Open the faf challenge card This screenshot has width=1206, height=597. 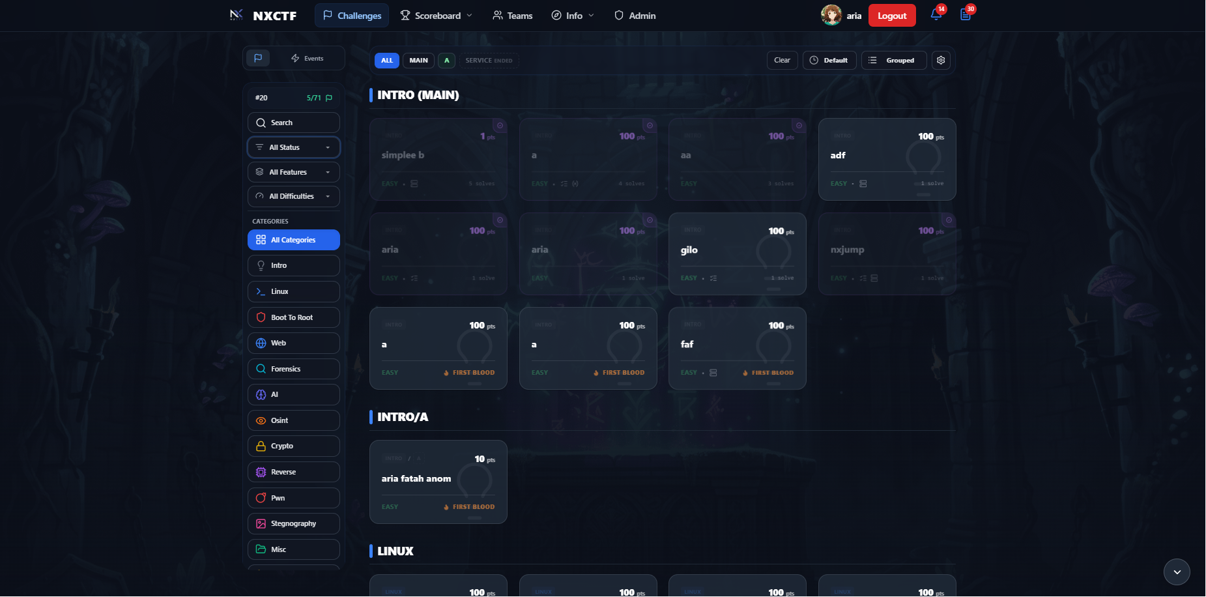738,348
